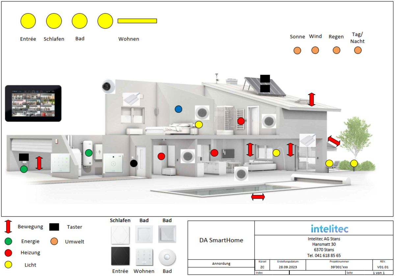Screen dimensions: 395x276
Task: Select the Wohnen switch panel in the legend
Action: (144, 257)
